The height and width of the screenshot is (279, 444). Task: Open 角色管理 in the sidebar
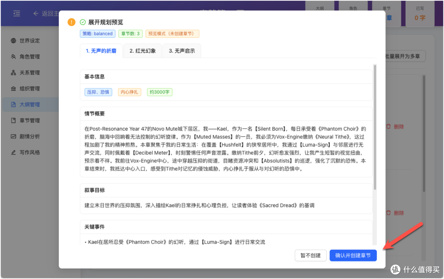(30, 57)
